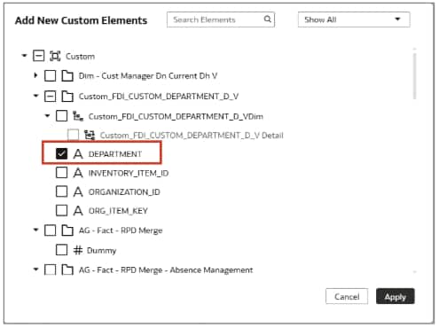Check AG - Fact - RPD Merge - Absence Management checkbox
The height and width of the screenshot is (328, 439).
[x=50, y=269]
